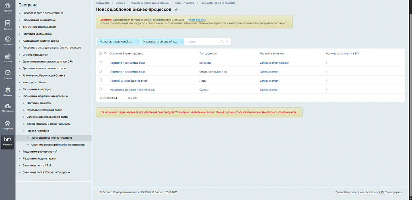Expand the Конструктор обмена tree node
The height and width of the screenshot is (200, 412).
[20, 82]
